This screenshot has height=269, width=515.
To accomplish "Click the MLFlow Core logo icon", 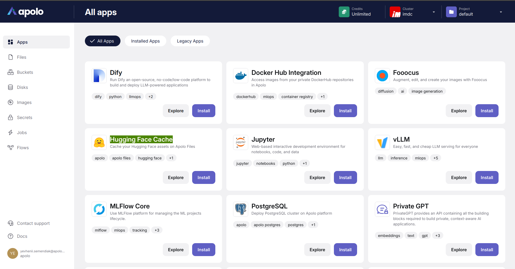I will coord(99,209).
